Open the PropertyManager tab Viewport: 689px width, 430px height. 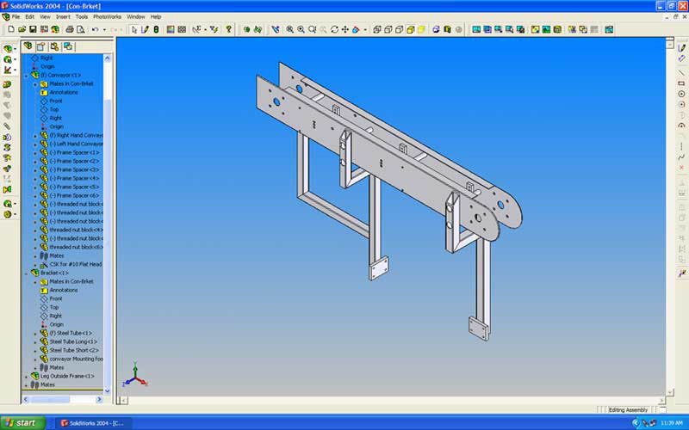pyautogui.click(x=40, y=46)
